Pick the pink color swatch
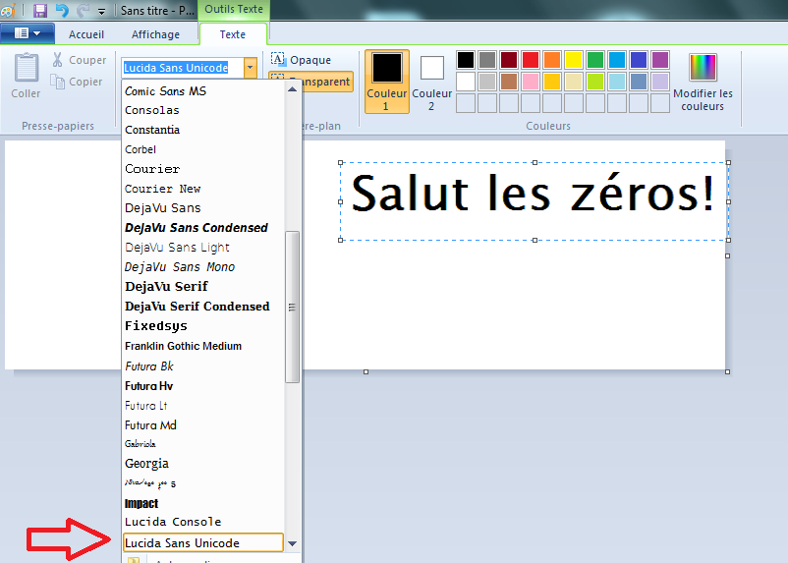 click(531, 82)
